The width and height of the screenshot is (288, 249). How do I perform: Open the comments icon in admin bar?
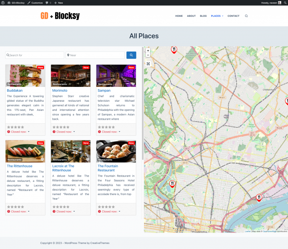pyautogui.click(x=48, y=2)
